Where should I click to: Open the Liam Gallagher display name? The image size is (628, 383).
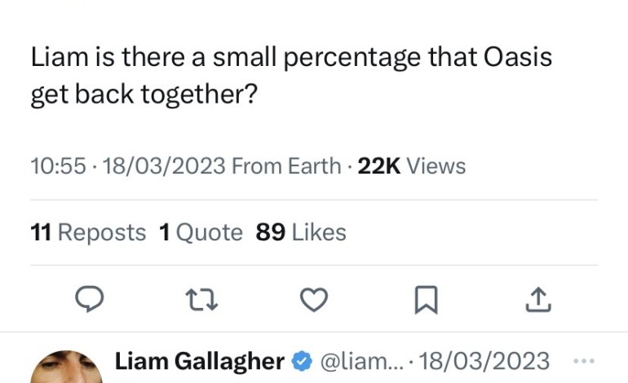coord(200,361)
